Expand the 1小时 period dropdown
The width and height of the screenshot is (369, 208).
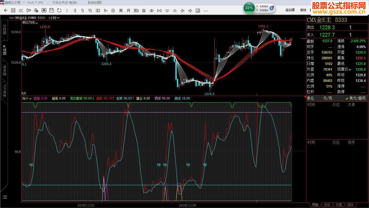tap(54, 18)
